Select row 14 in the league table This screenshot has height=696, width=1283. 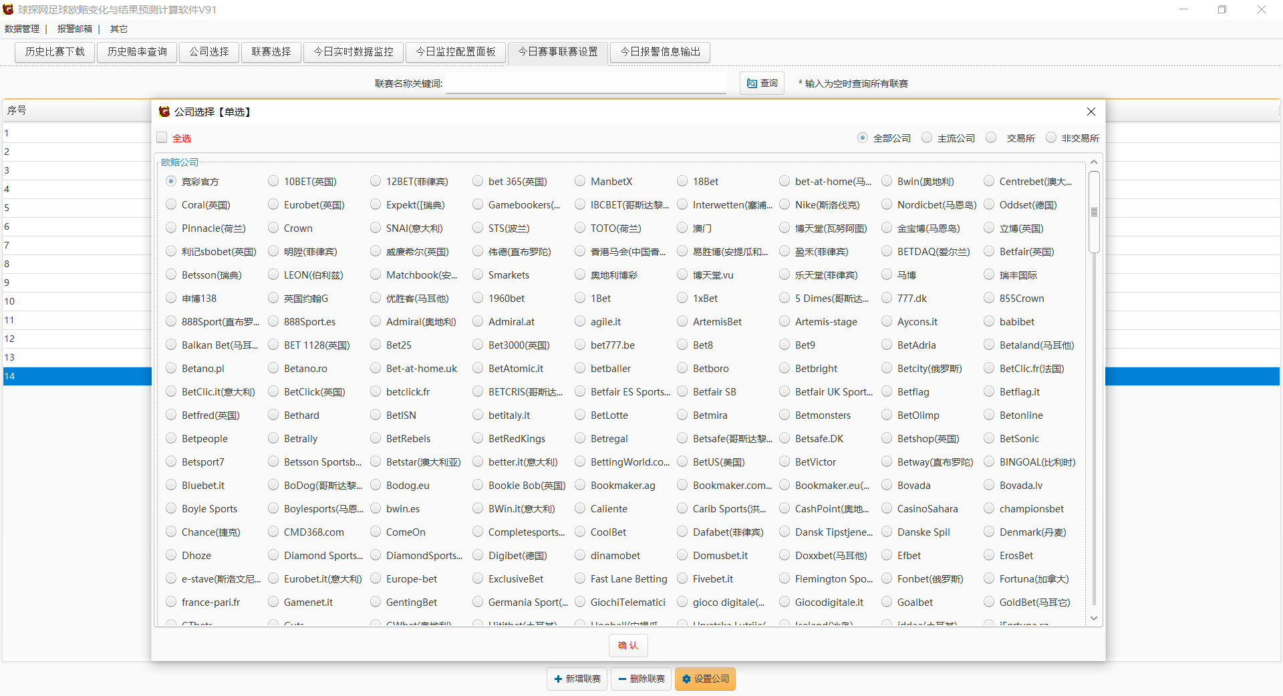click(x=78, y=376)
